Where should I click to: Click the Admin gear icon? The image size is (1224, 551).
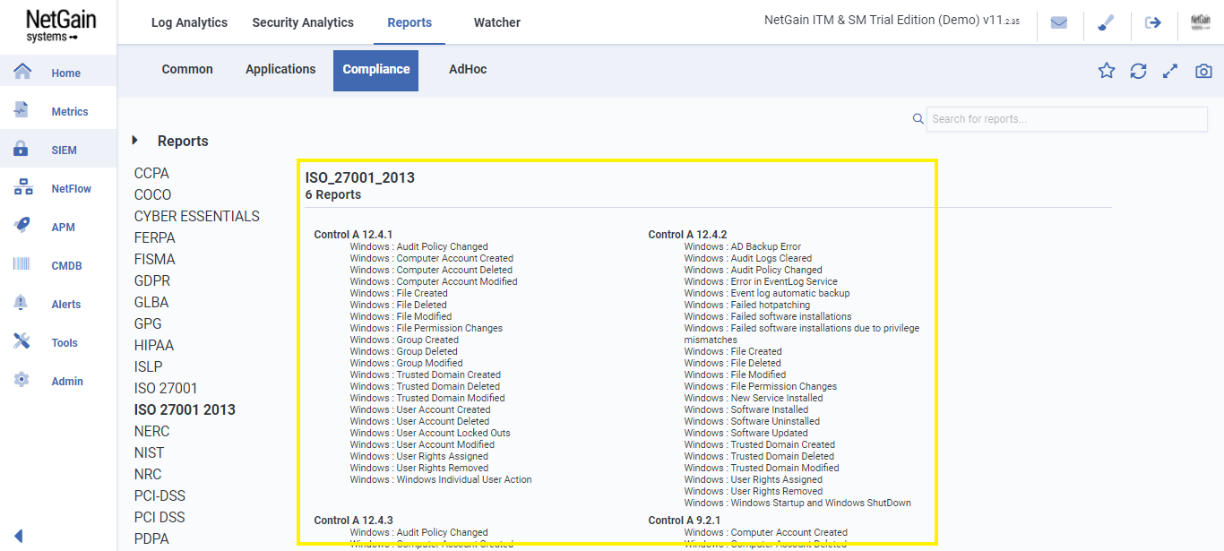point(22,380)
